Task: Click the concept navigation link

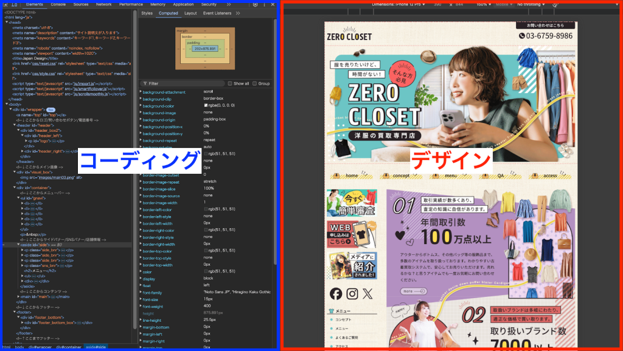Action: [401, 175]
